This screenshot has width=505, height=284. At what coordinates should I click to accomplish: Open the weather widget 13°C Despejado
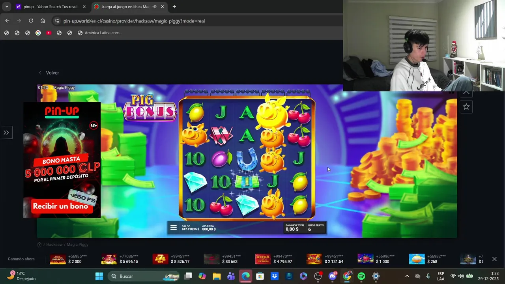pos(22,276)
